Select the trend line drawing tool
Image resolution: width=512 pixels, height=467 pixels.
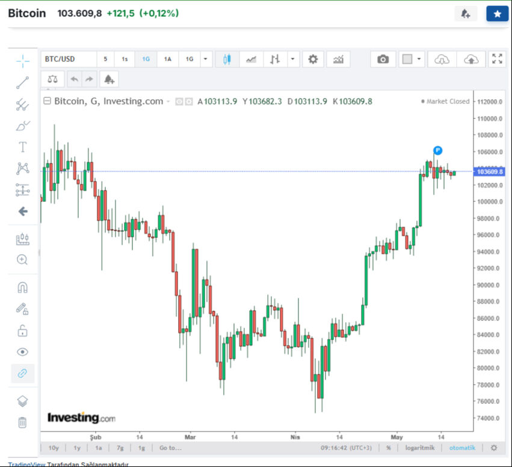22,83
